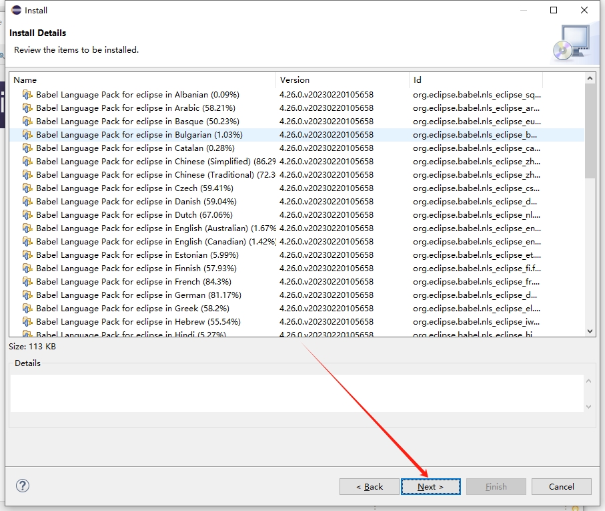Click the Catalan language pack icon

27,148
